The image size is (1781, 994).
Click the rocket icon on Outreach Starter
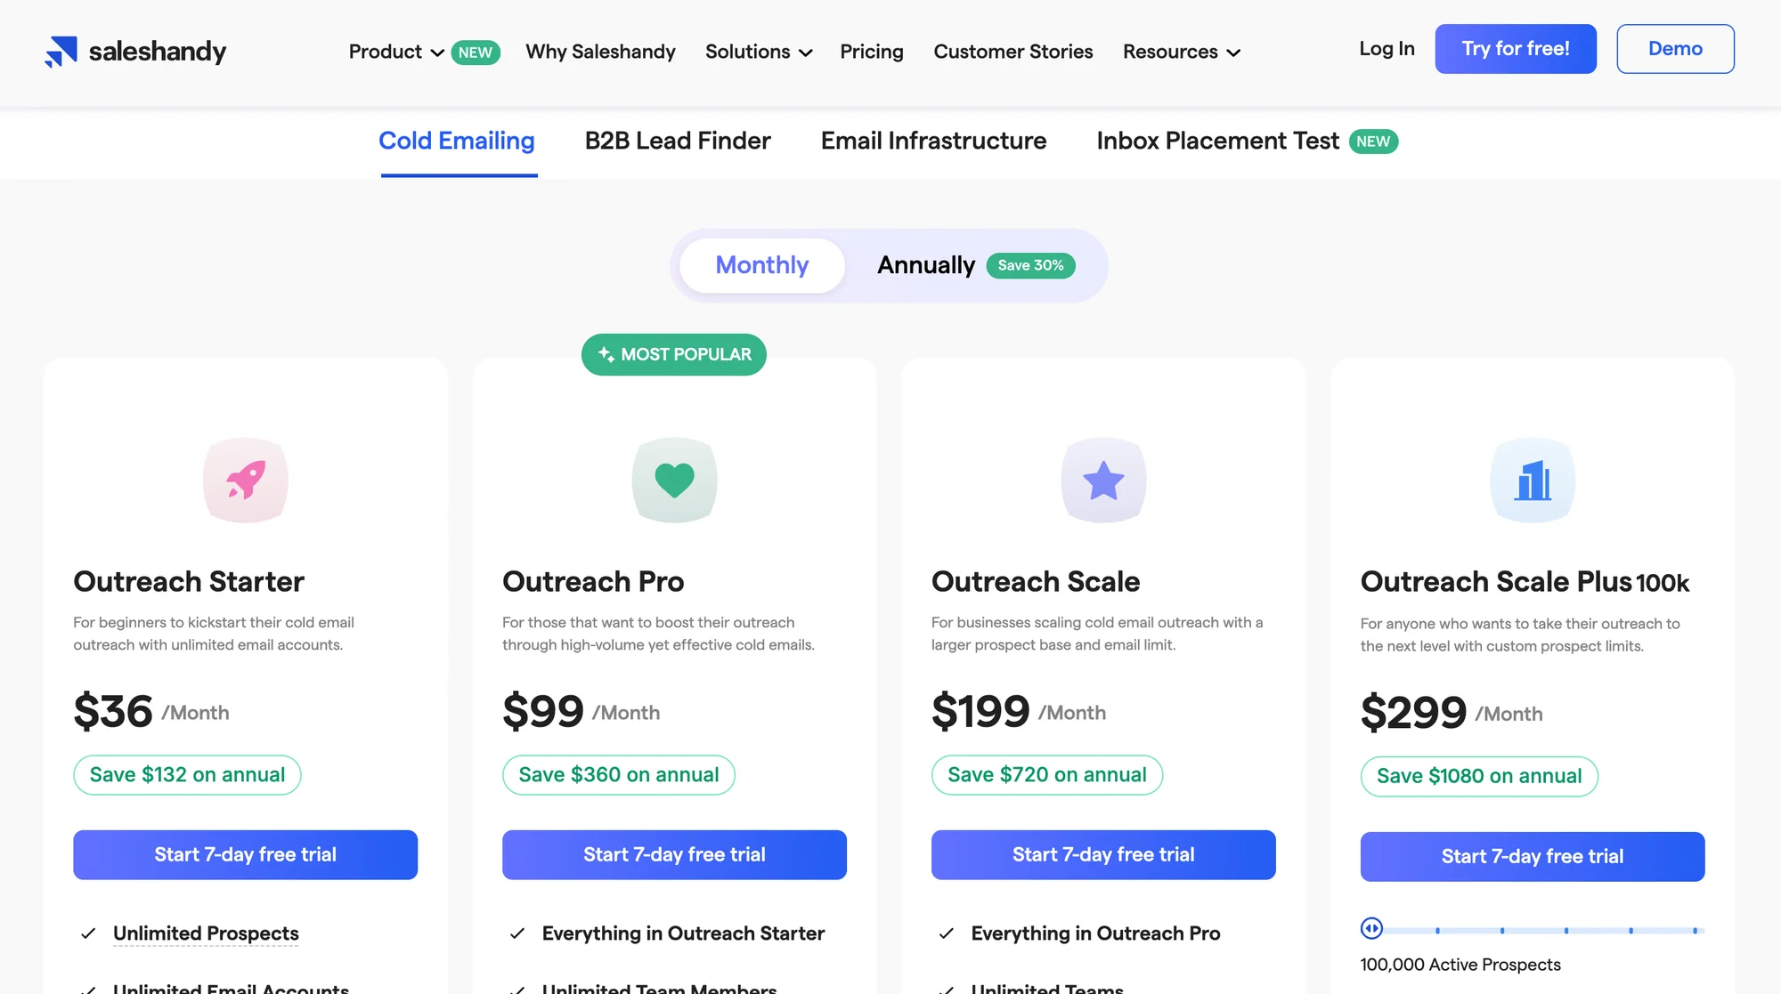point(246,480)
